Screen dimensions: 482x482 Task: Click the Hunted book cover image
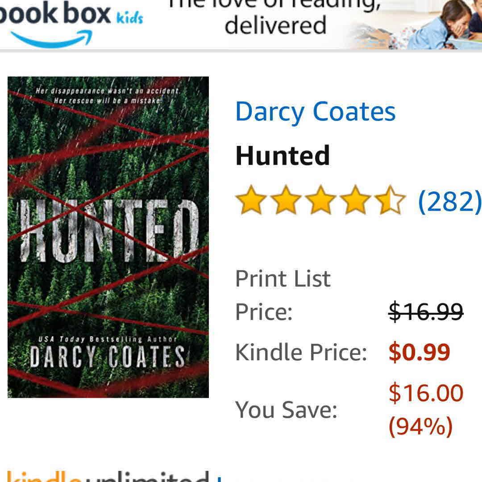[108, 237]
